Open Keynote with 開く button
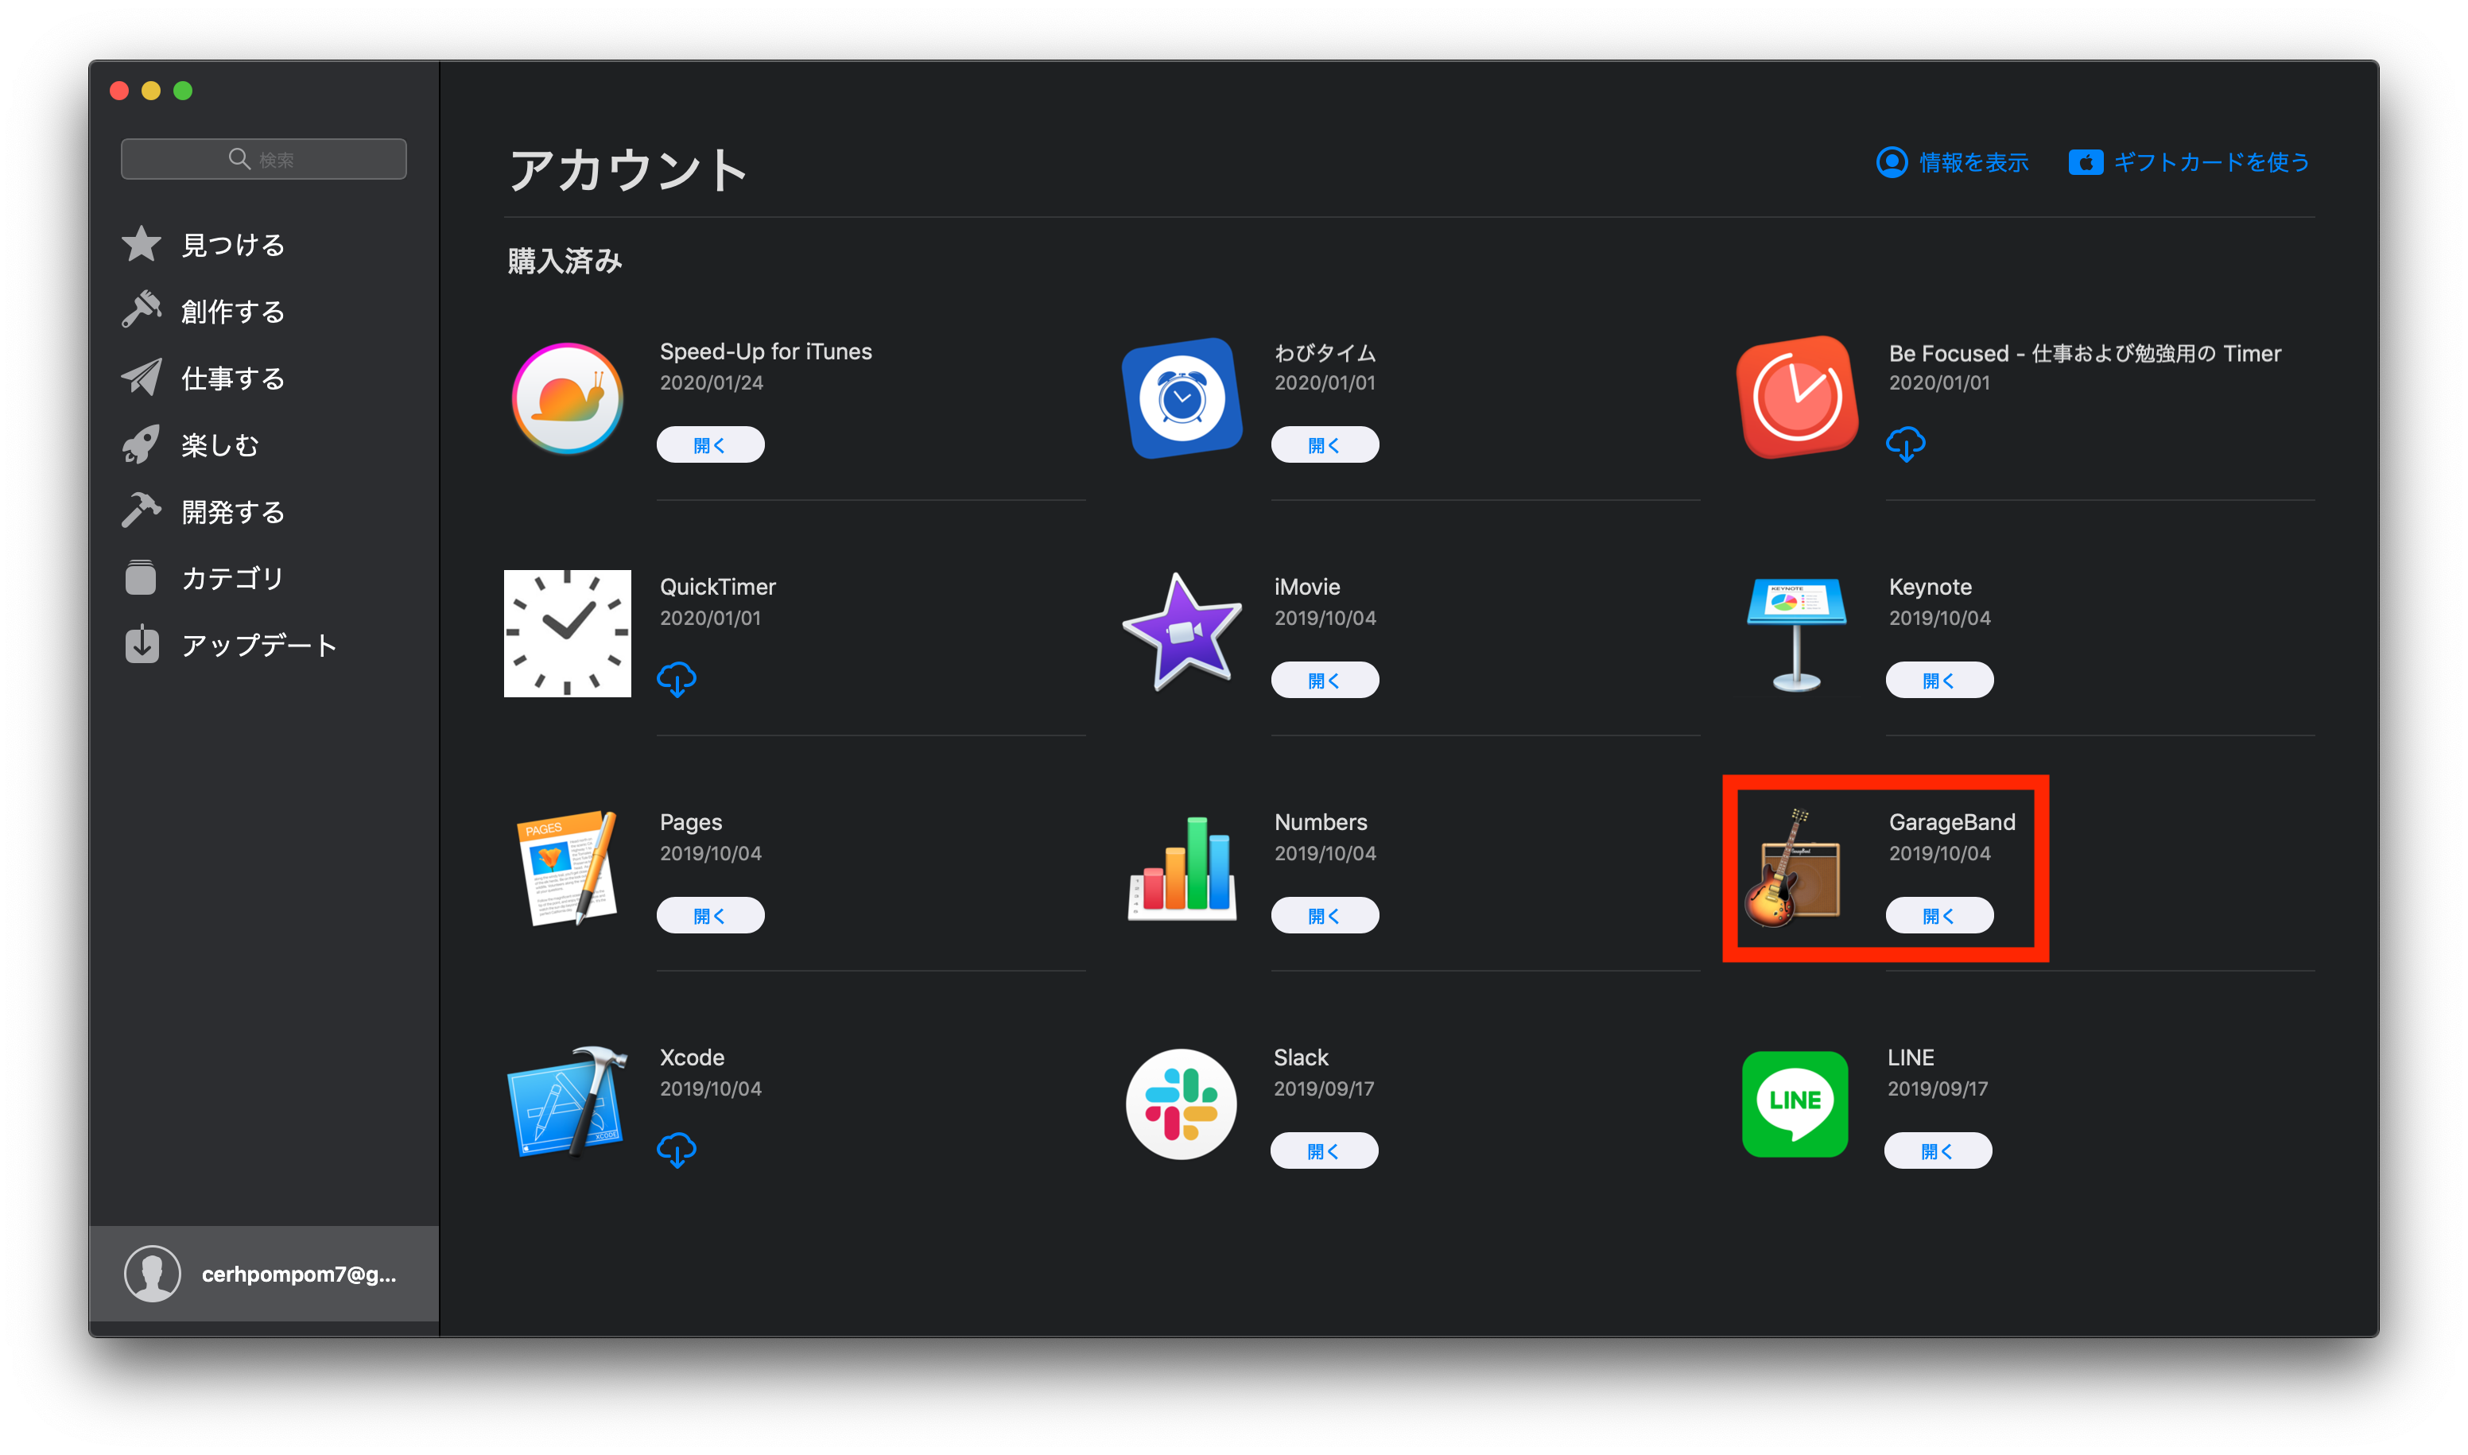This screenshot has height=1455, width=2468. (x=1938, y=680)
